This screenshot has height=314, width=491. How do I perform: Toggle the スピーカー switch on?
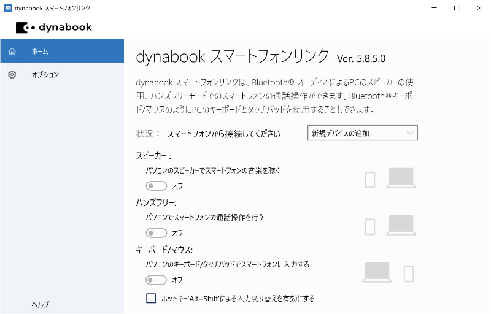[156, 186]
